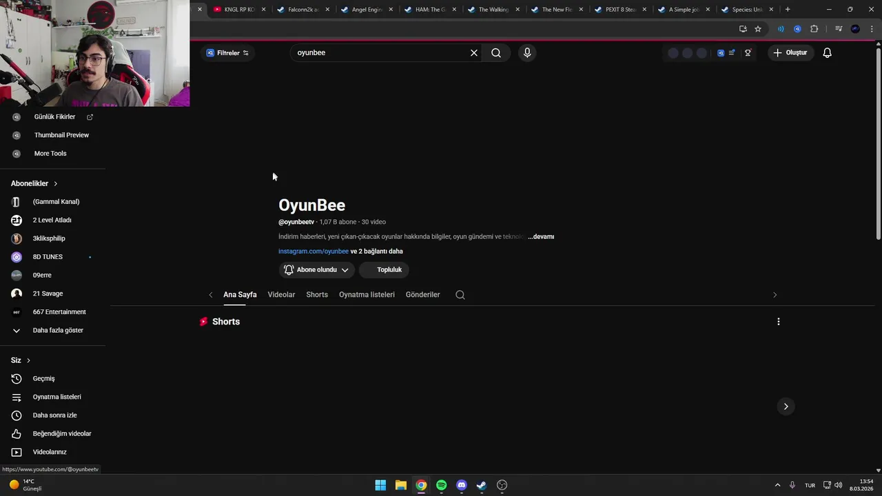The image size is (882, 496).
Task: Bookmark page with star icon
Action: point(758,29)
